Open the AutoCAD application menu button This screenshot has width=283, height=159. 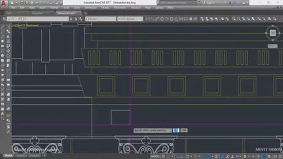4,4
